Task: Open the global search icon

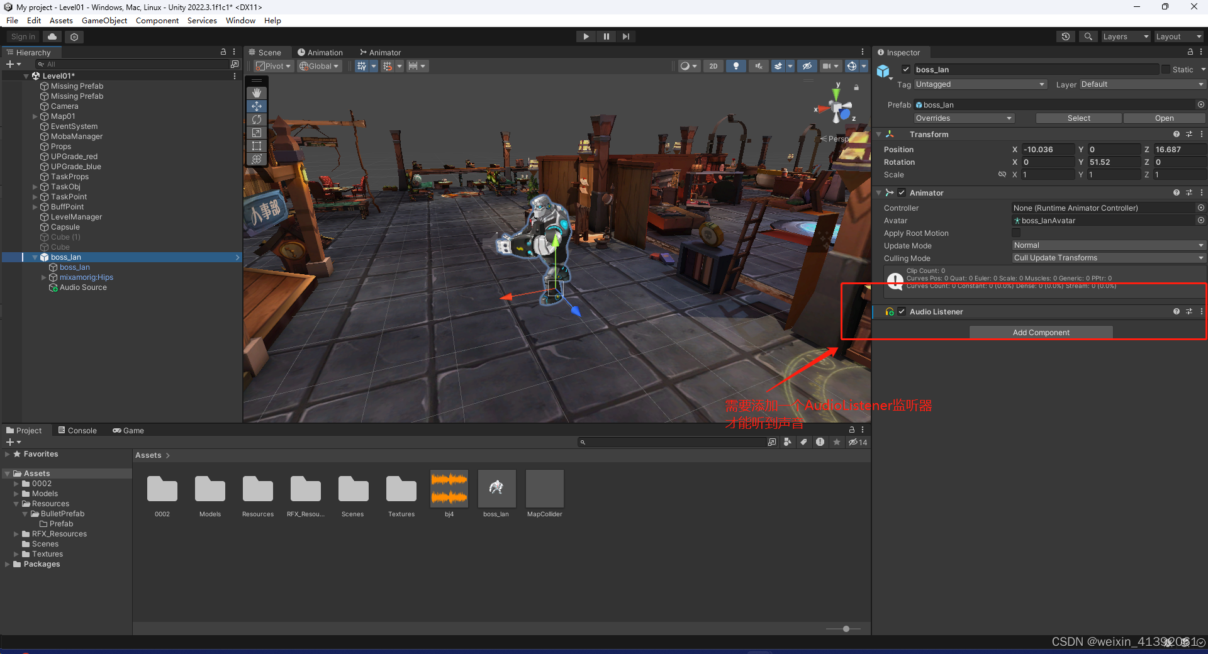Action: click(1088, 36)
